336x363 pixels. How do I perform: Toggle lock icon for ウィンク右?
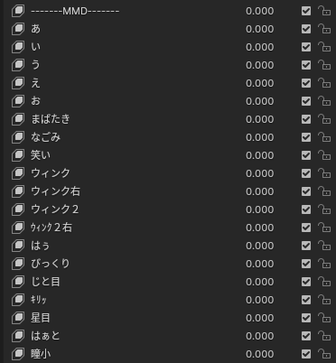point(324,191)
